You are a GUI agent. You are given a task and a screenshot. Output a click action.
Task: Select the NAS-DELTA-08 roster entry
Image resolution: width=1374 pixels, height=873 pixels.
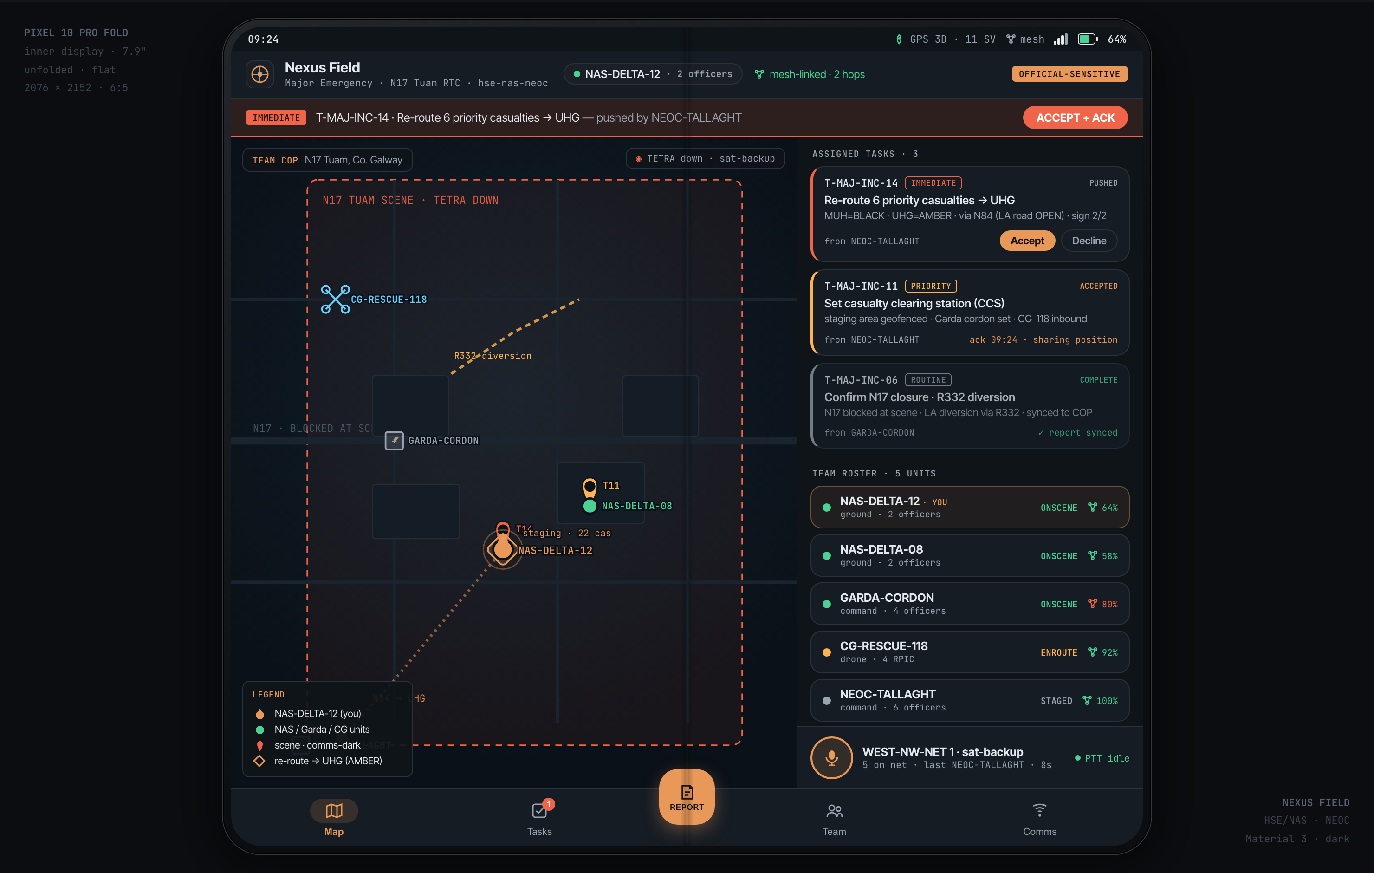pos(969,555)
